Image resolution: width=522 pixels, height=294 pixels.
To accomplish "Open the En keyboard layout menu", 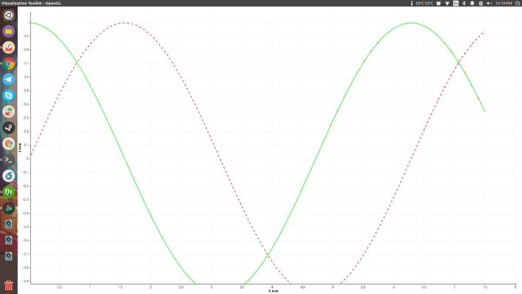I will pyautogui.click(x=455, y=3).
